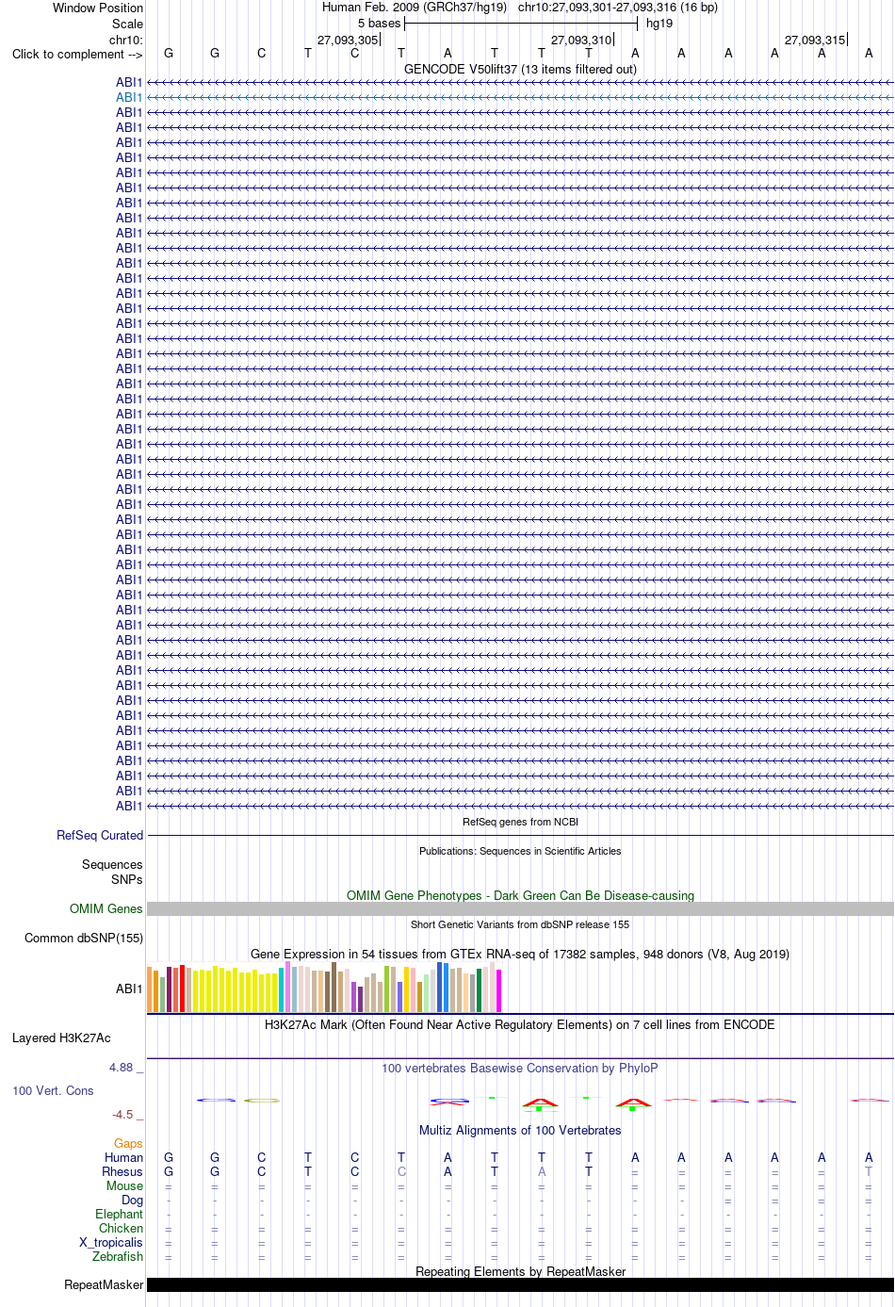The image size is (895, 1307).
Task: Open the OMIM Gene Phenotypes track title
Action: click(520, 895)
